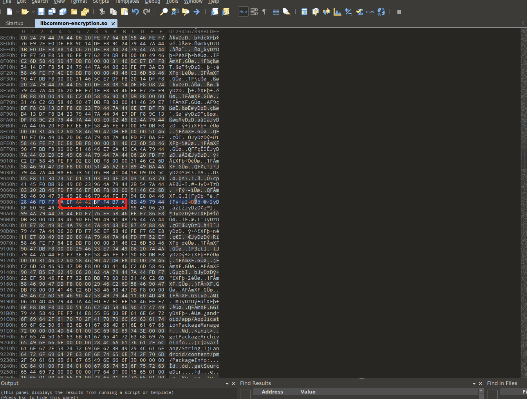Close the Find Results panel
527x399 pixels.
tap(480, 384)
